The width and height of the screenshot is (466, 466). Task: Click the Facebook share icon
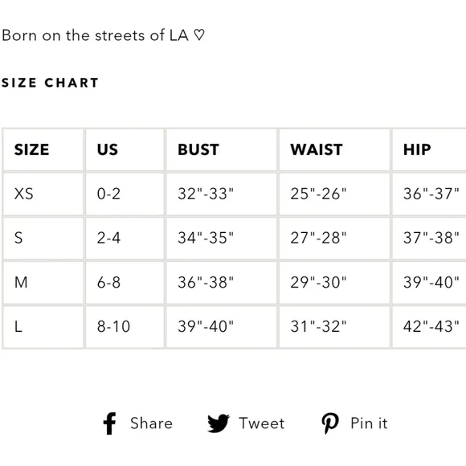tap(109, 423)
